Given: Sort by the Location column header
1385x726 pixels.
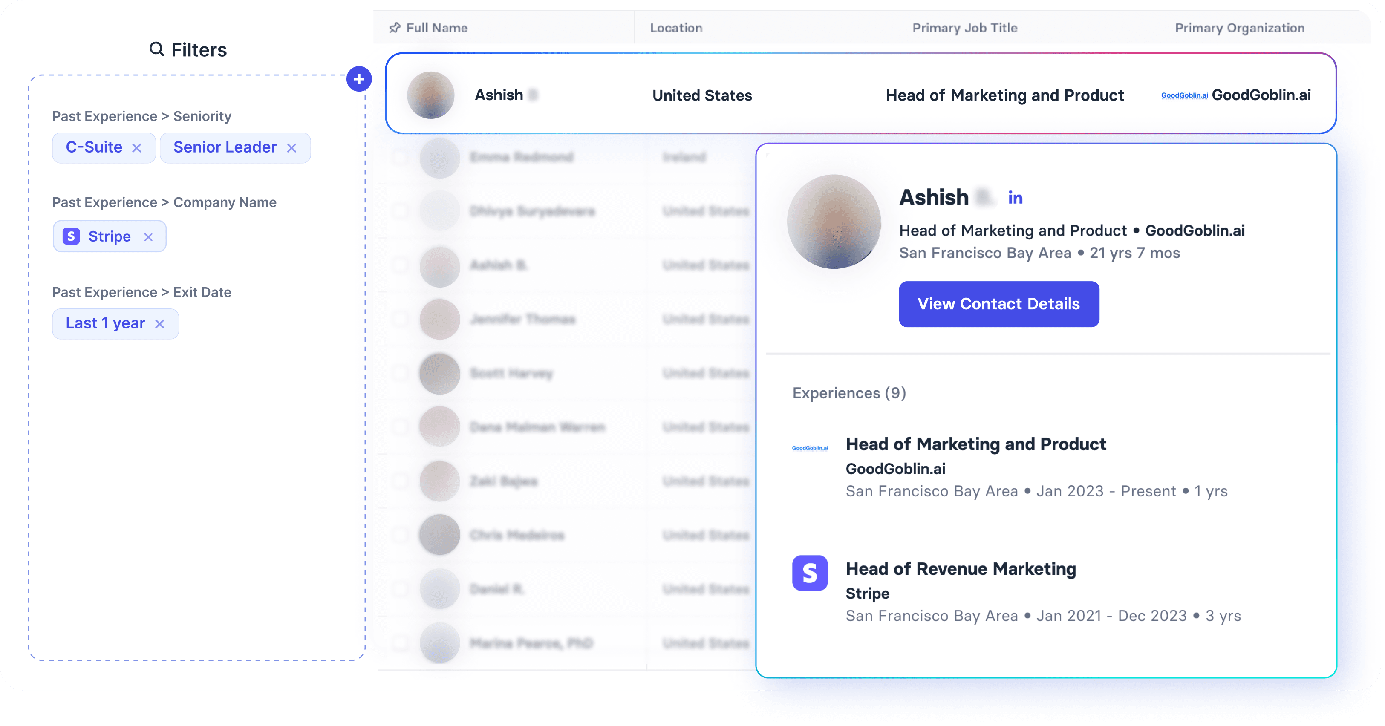Looking at the screenshot, I should (x=676, y=28).
